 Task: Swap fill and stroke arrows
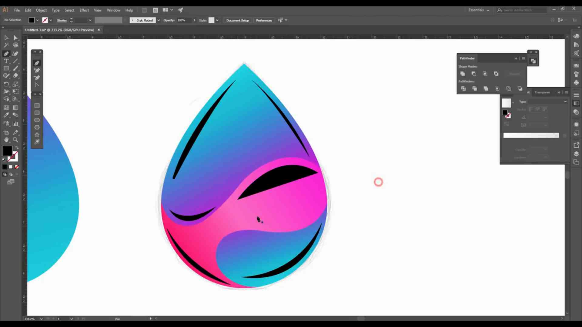(17, 148)
